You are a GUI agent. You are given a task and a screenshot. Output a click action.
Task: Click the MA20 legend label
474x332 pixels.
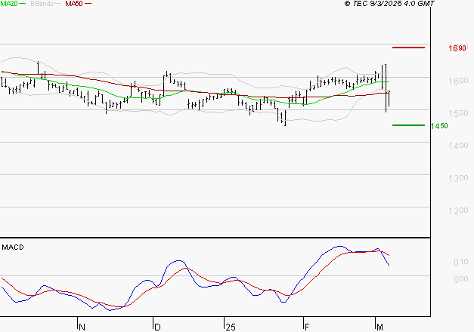(8, 4)
